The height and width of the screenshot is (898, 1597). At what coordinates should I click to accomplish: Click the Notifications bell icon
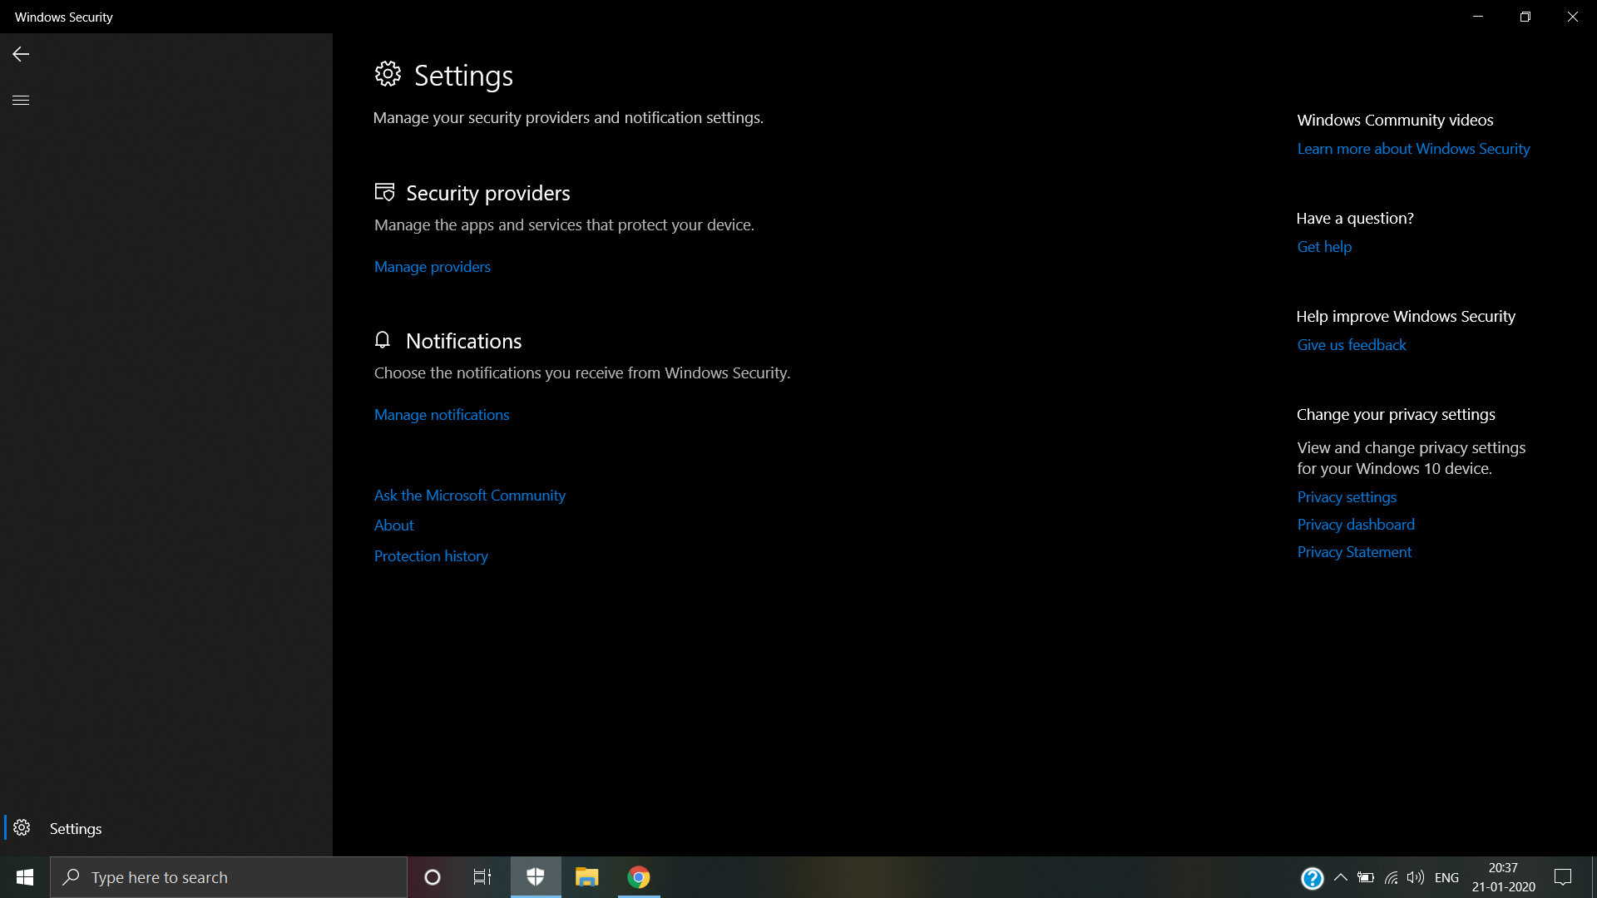coord(383,340)
